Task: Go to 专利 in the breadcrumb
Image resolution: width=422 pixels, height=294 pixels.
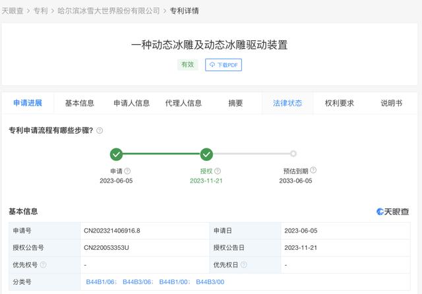Action: coord(41,11)
